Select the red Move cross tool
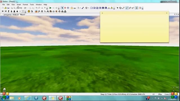Viewport: 180px width, 101px height. [x=65, y=8]
